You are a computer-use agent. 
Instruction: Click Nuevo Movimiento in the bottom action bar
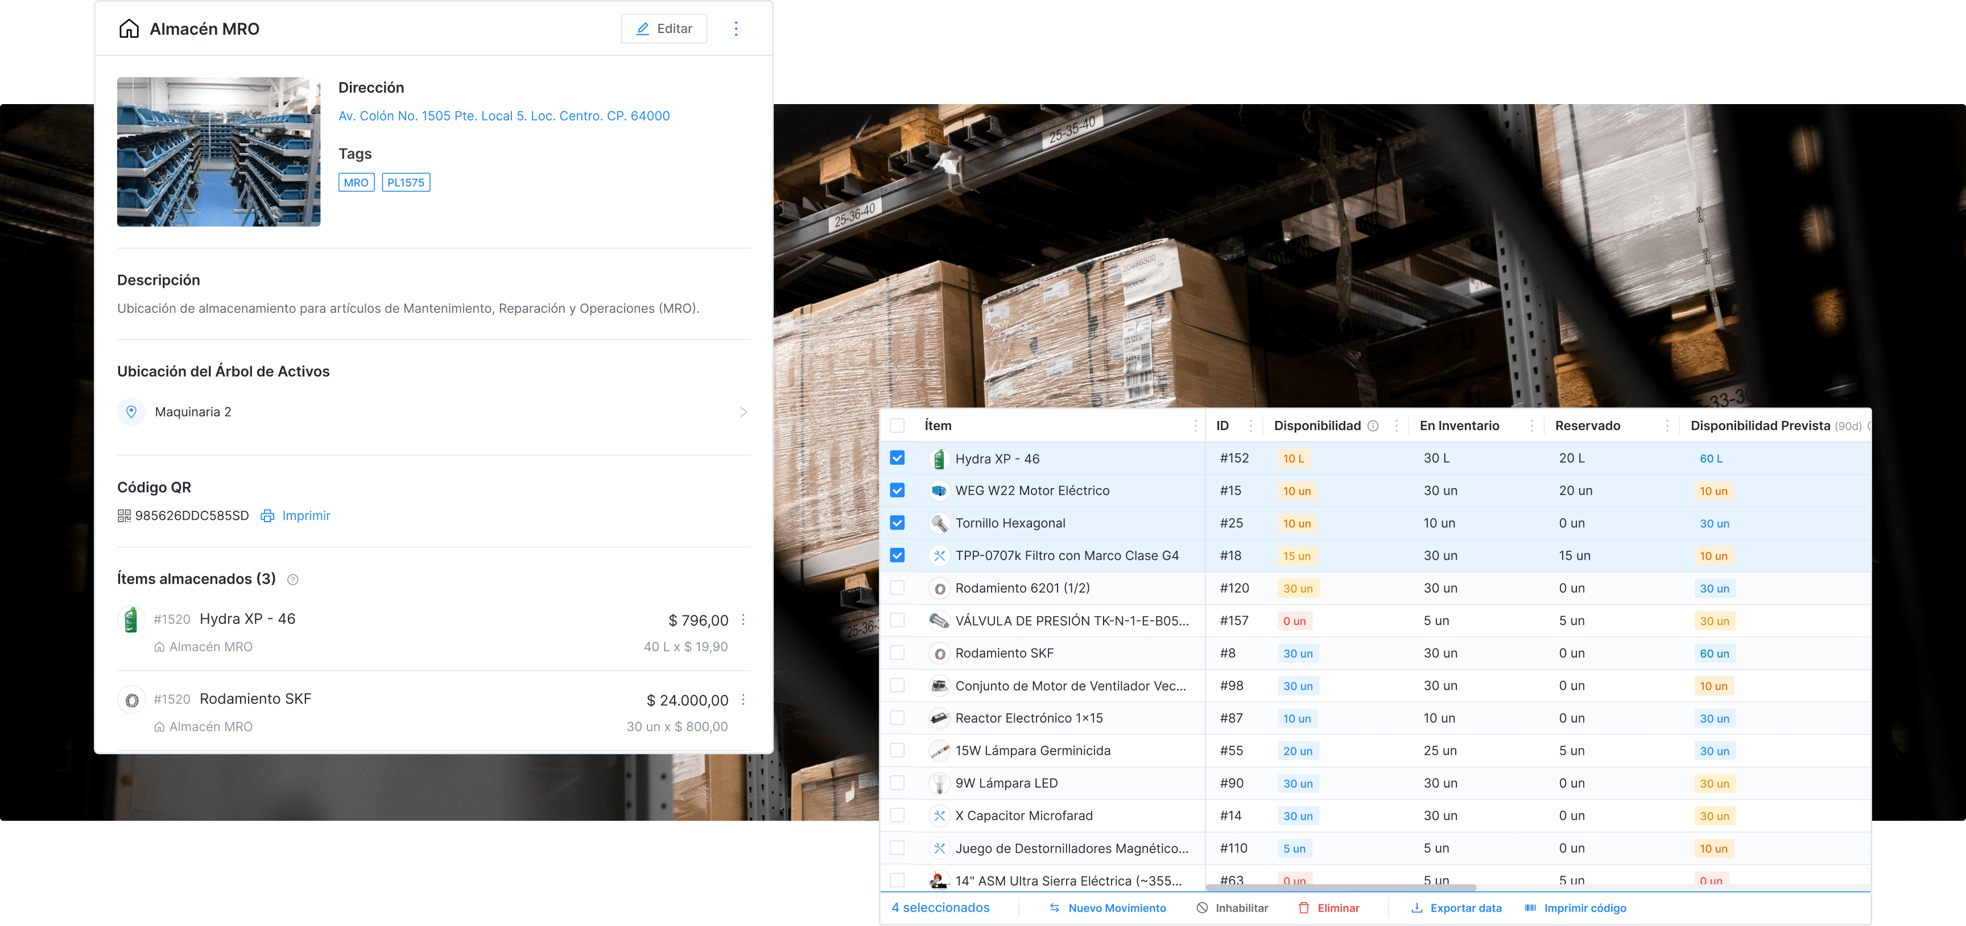click(x=1108, y=908)
